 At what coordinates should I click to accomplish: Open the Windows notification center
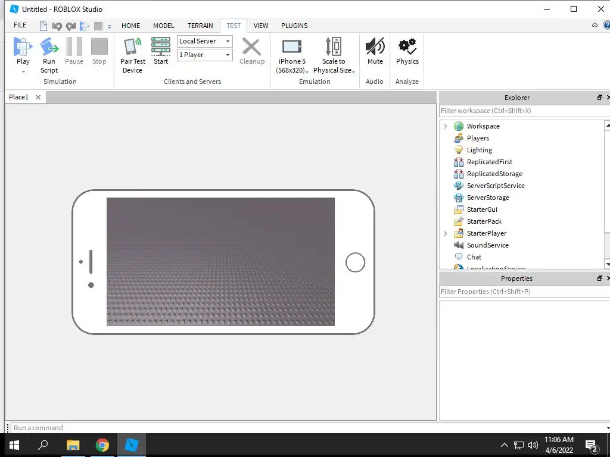click(592, 446)
